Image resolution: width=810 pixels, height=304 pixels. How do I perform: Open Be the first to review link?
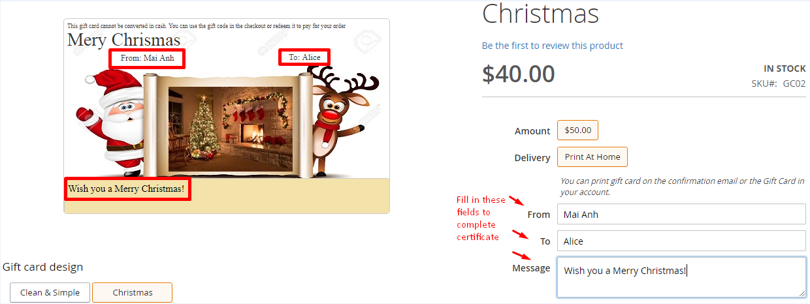pyautogui.click(x=552, y=46)
